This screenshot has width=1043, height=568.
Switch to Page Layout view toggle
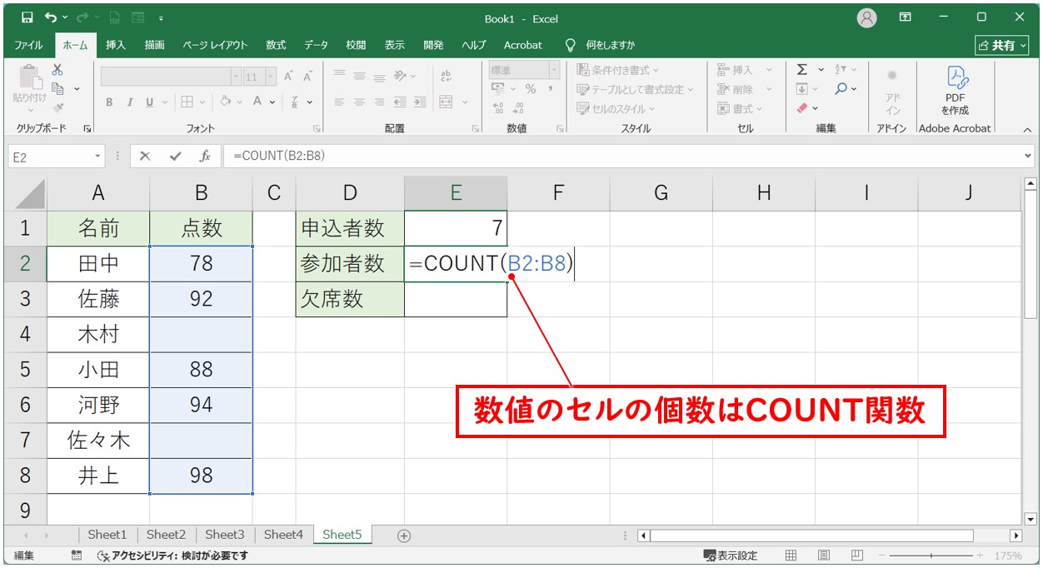[x=825, y=555]
